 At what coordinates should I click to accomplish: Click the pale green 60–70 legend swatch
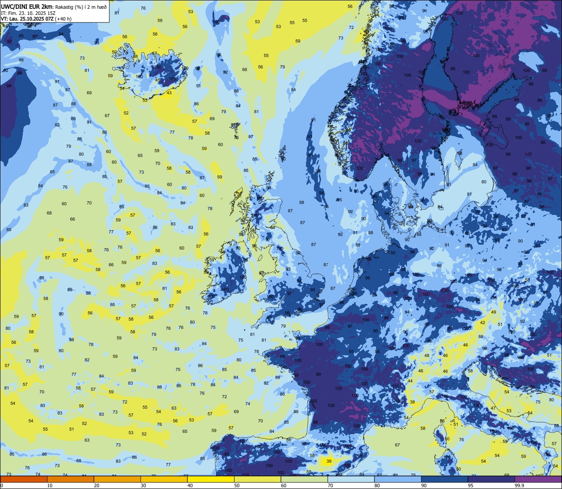pos(304,479)
